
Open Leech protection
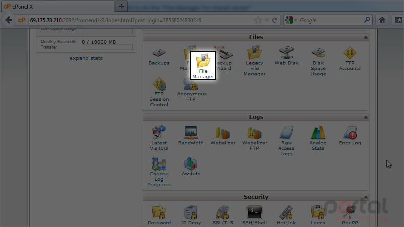[318, 215]
